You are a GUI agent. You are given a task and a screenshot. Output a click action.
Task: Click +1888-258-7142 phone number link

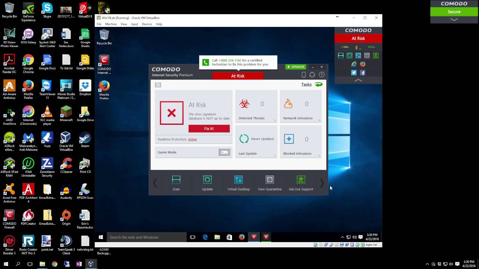pyautogui.click(x=230, y=61)
